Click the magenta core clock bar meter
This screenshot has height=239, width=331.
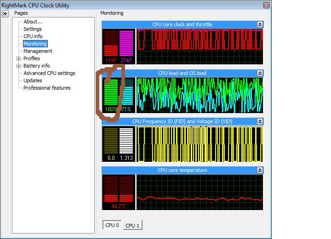pos(126,43)
